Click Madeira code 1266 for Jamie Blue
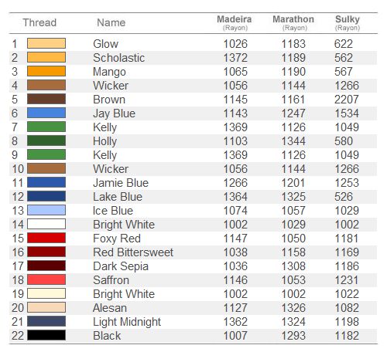This screenshot has width=387, height=352. [235, 183]
